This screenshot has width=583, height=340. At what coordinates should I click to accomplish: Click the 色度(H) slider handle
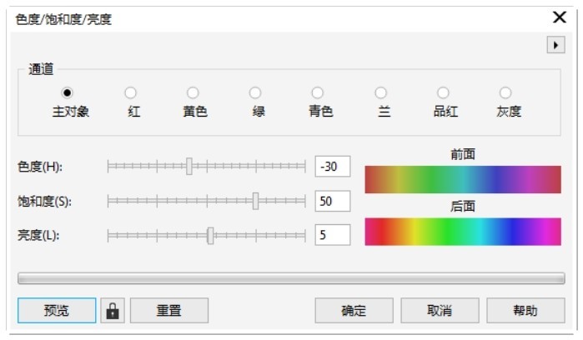189,166
